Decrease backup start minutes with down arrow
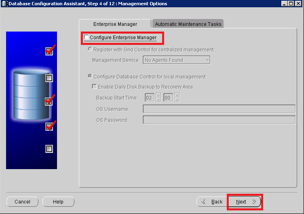This screenshot has height=214, width=304. (x=177, y=100)
